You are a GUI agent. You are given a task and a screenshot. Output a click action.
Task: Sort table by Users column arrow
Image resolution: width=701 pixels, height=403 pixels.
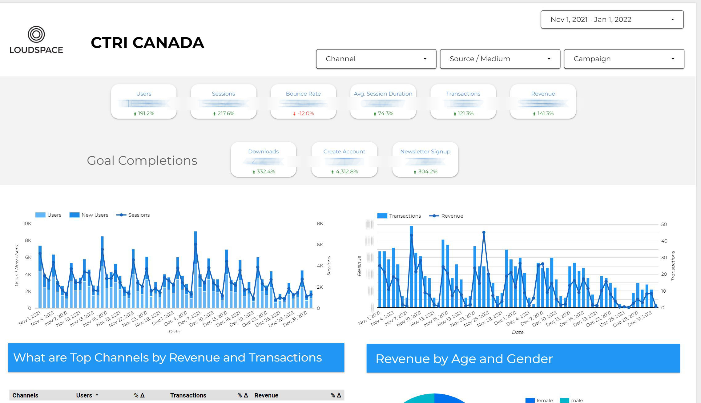point(97,395)
